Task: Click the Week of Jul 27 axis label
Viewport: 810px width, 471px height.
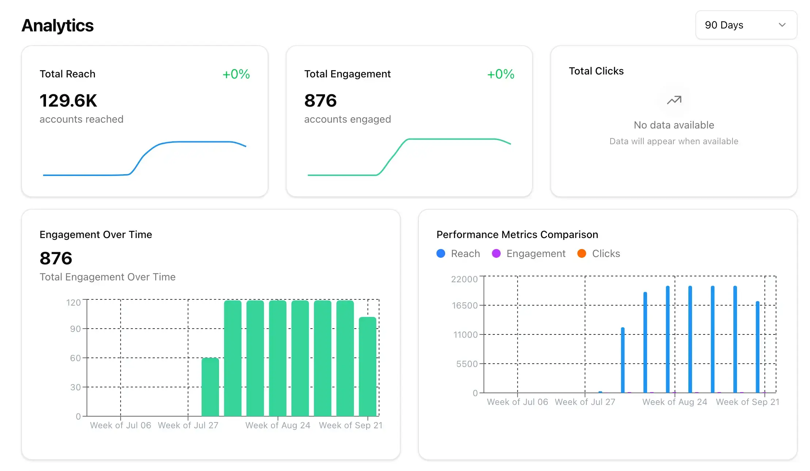Action: click(x=188, y=425)
